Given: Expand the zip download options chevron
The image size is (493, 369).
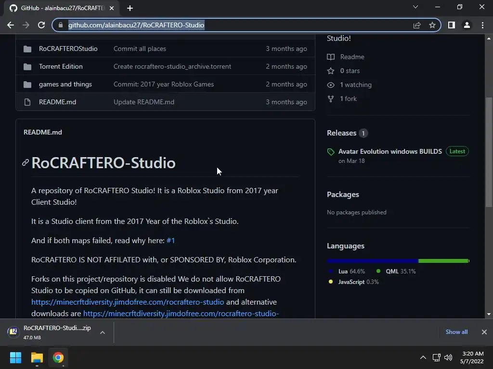Looking at the screenshot, I should [103, 332].
